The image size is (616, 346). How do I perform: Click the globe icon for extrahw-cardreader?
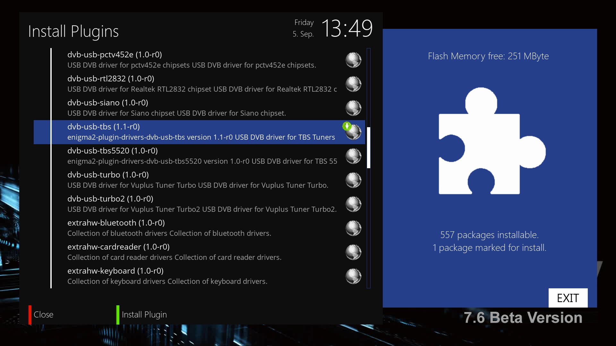point(353,252)
